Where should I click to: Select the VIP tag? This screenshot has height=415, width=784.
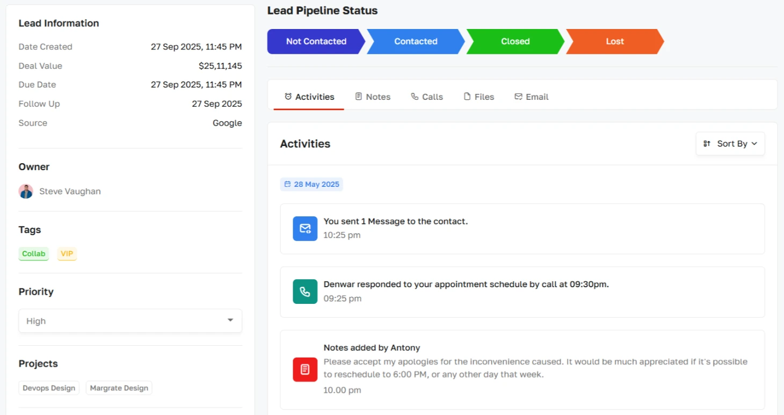[67, 253]
